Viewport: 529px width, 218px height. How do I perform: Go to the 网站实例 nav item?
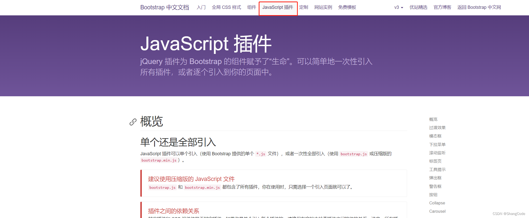[323, 7]
